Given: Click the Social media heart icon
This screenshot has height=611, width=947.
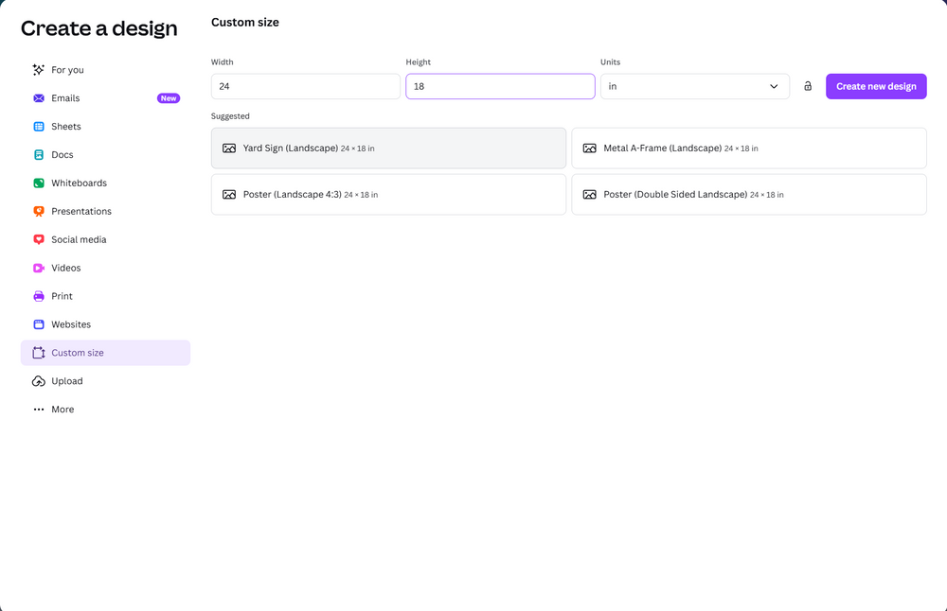Looking at the screenshot, I should click(39, 240).
